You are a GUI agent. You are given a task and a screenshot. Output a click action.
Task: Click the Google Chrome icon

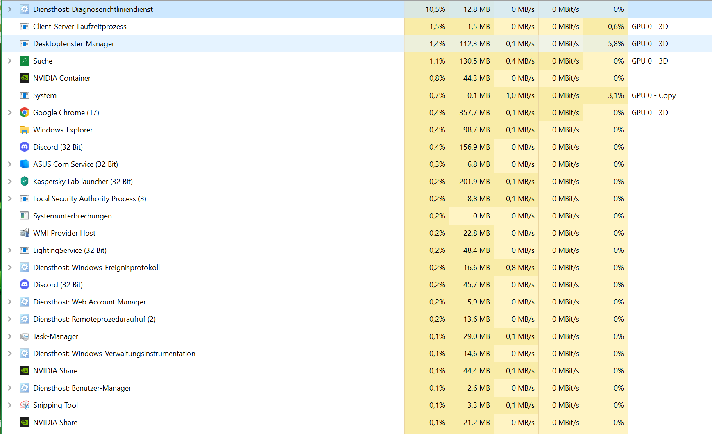click(25, 112)
